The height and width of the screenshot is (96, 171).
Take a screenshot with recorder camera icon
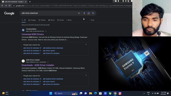[116, 1]
